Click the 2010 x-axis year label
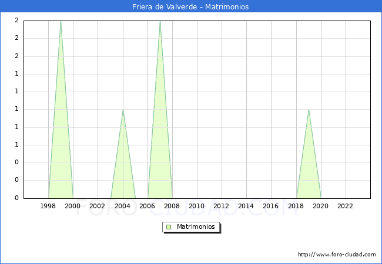Image resolution: width=382 pixels, height=264 pixels. click(197, 206)
